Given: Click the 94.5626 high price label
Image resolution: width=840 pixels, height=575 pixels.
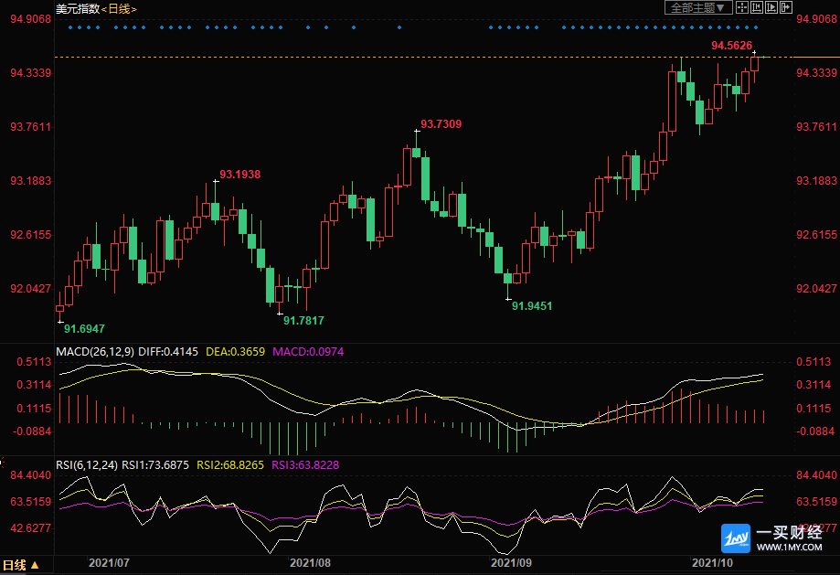Looking at the screenshot, I should tap(732, 46).
